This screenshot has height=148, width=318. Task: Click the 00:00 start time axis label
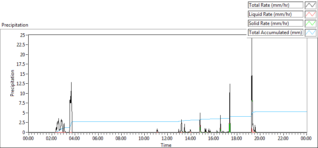(x=28, y=139)
